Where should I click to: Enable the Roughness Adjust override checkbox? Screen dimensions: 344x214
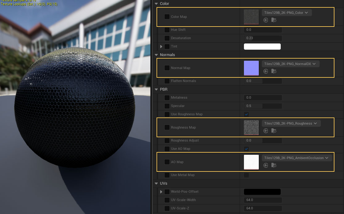coord(167,141)
